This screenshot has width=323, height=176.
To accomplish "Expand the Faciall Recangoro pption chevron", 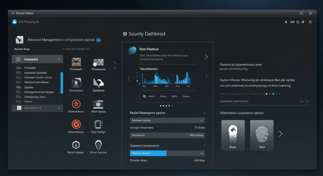I will point(204,113).
